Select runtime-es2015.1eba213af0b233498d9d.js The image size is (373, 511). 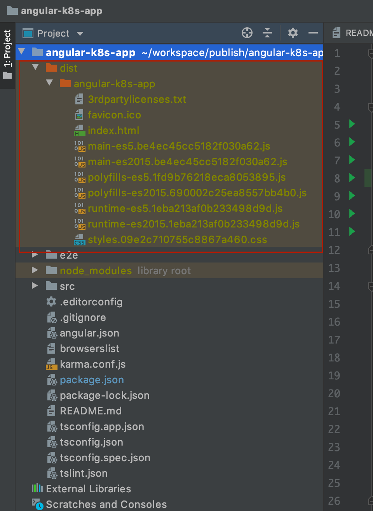pyautogui.click(x=194, y=224)
